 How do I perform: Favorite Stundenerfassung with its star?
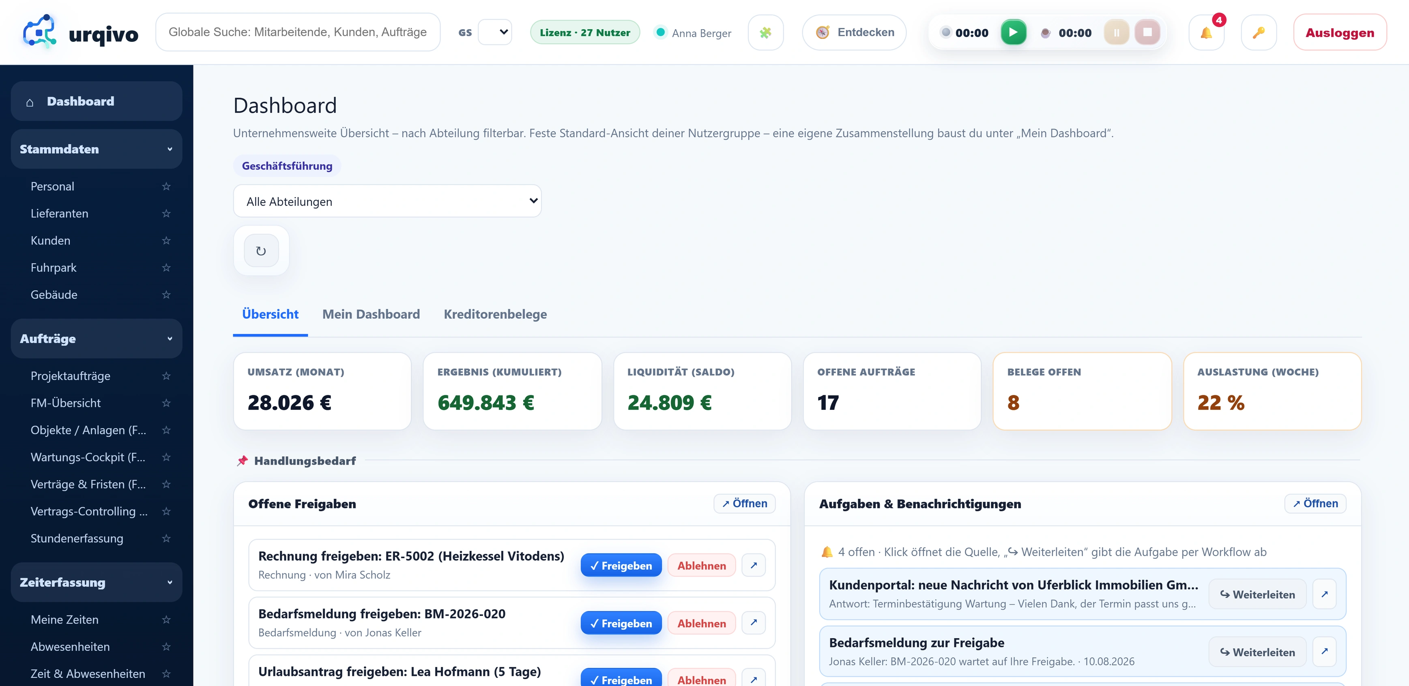click(x=166, y=538)
